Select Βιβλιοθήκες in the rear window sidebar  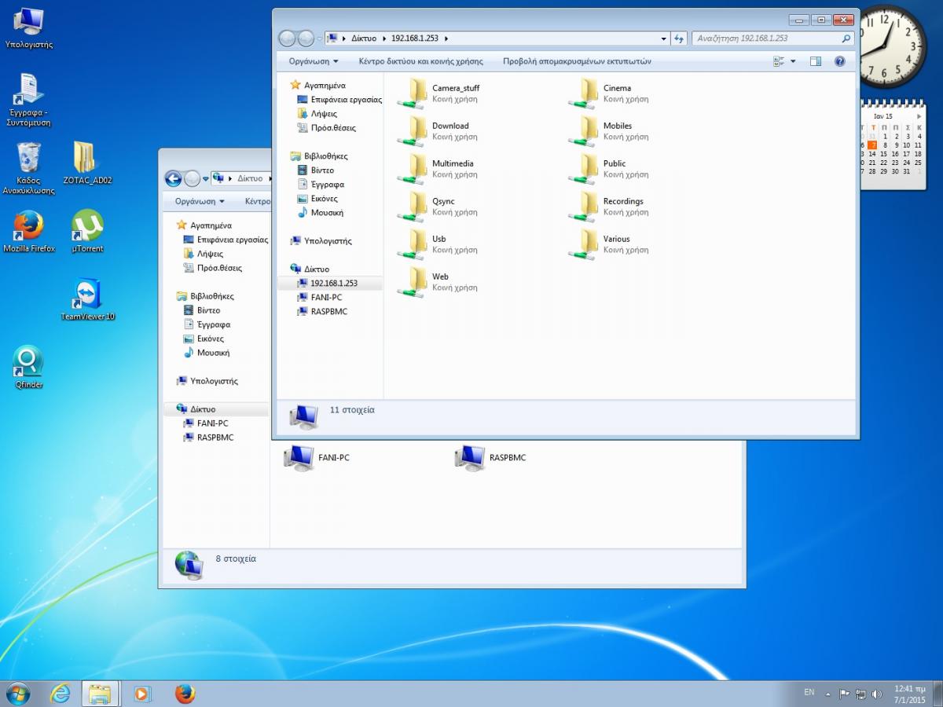click(x=205, y=296)
